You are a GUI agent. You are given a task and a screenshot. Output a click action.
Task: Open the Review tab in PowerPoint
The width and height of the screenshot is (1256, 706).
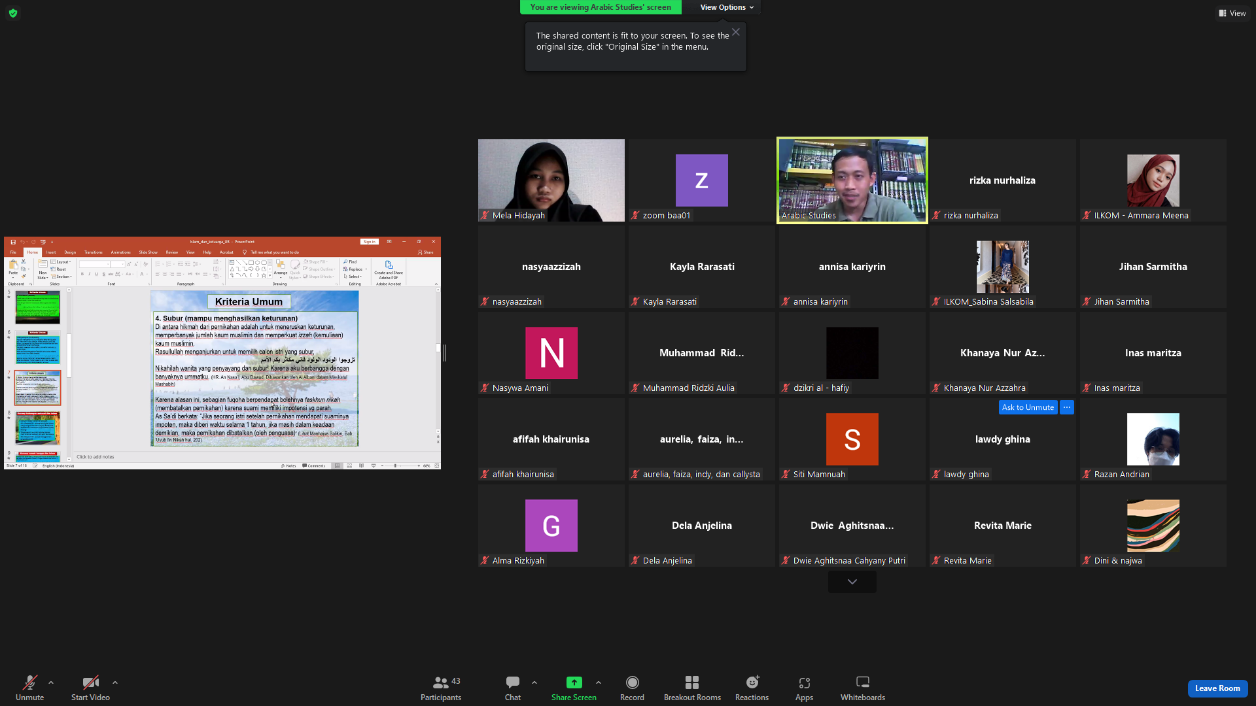(172, 252)
